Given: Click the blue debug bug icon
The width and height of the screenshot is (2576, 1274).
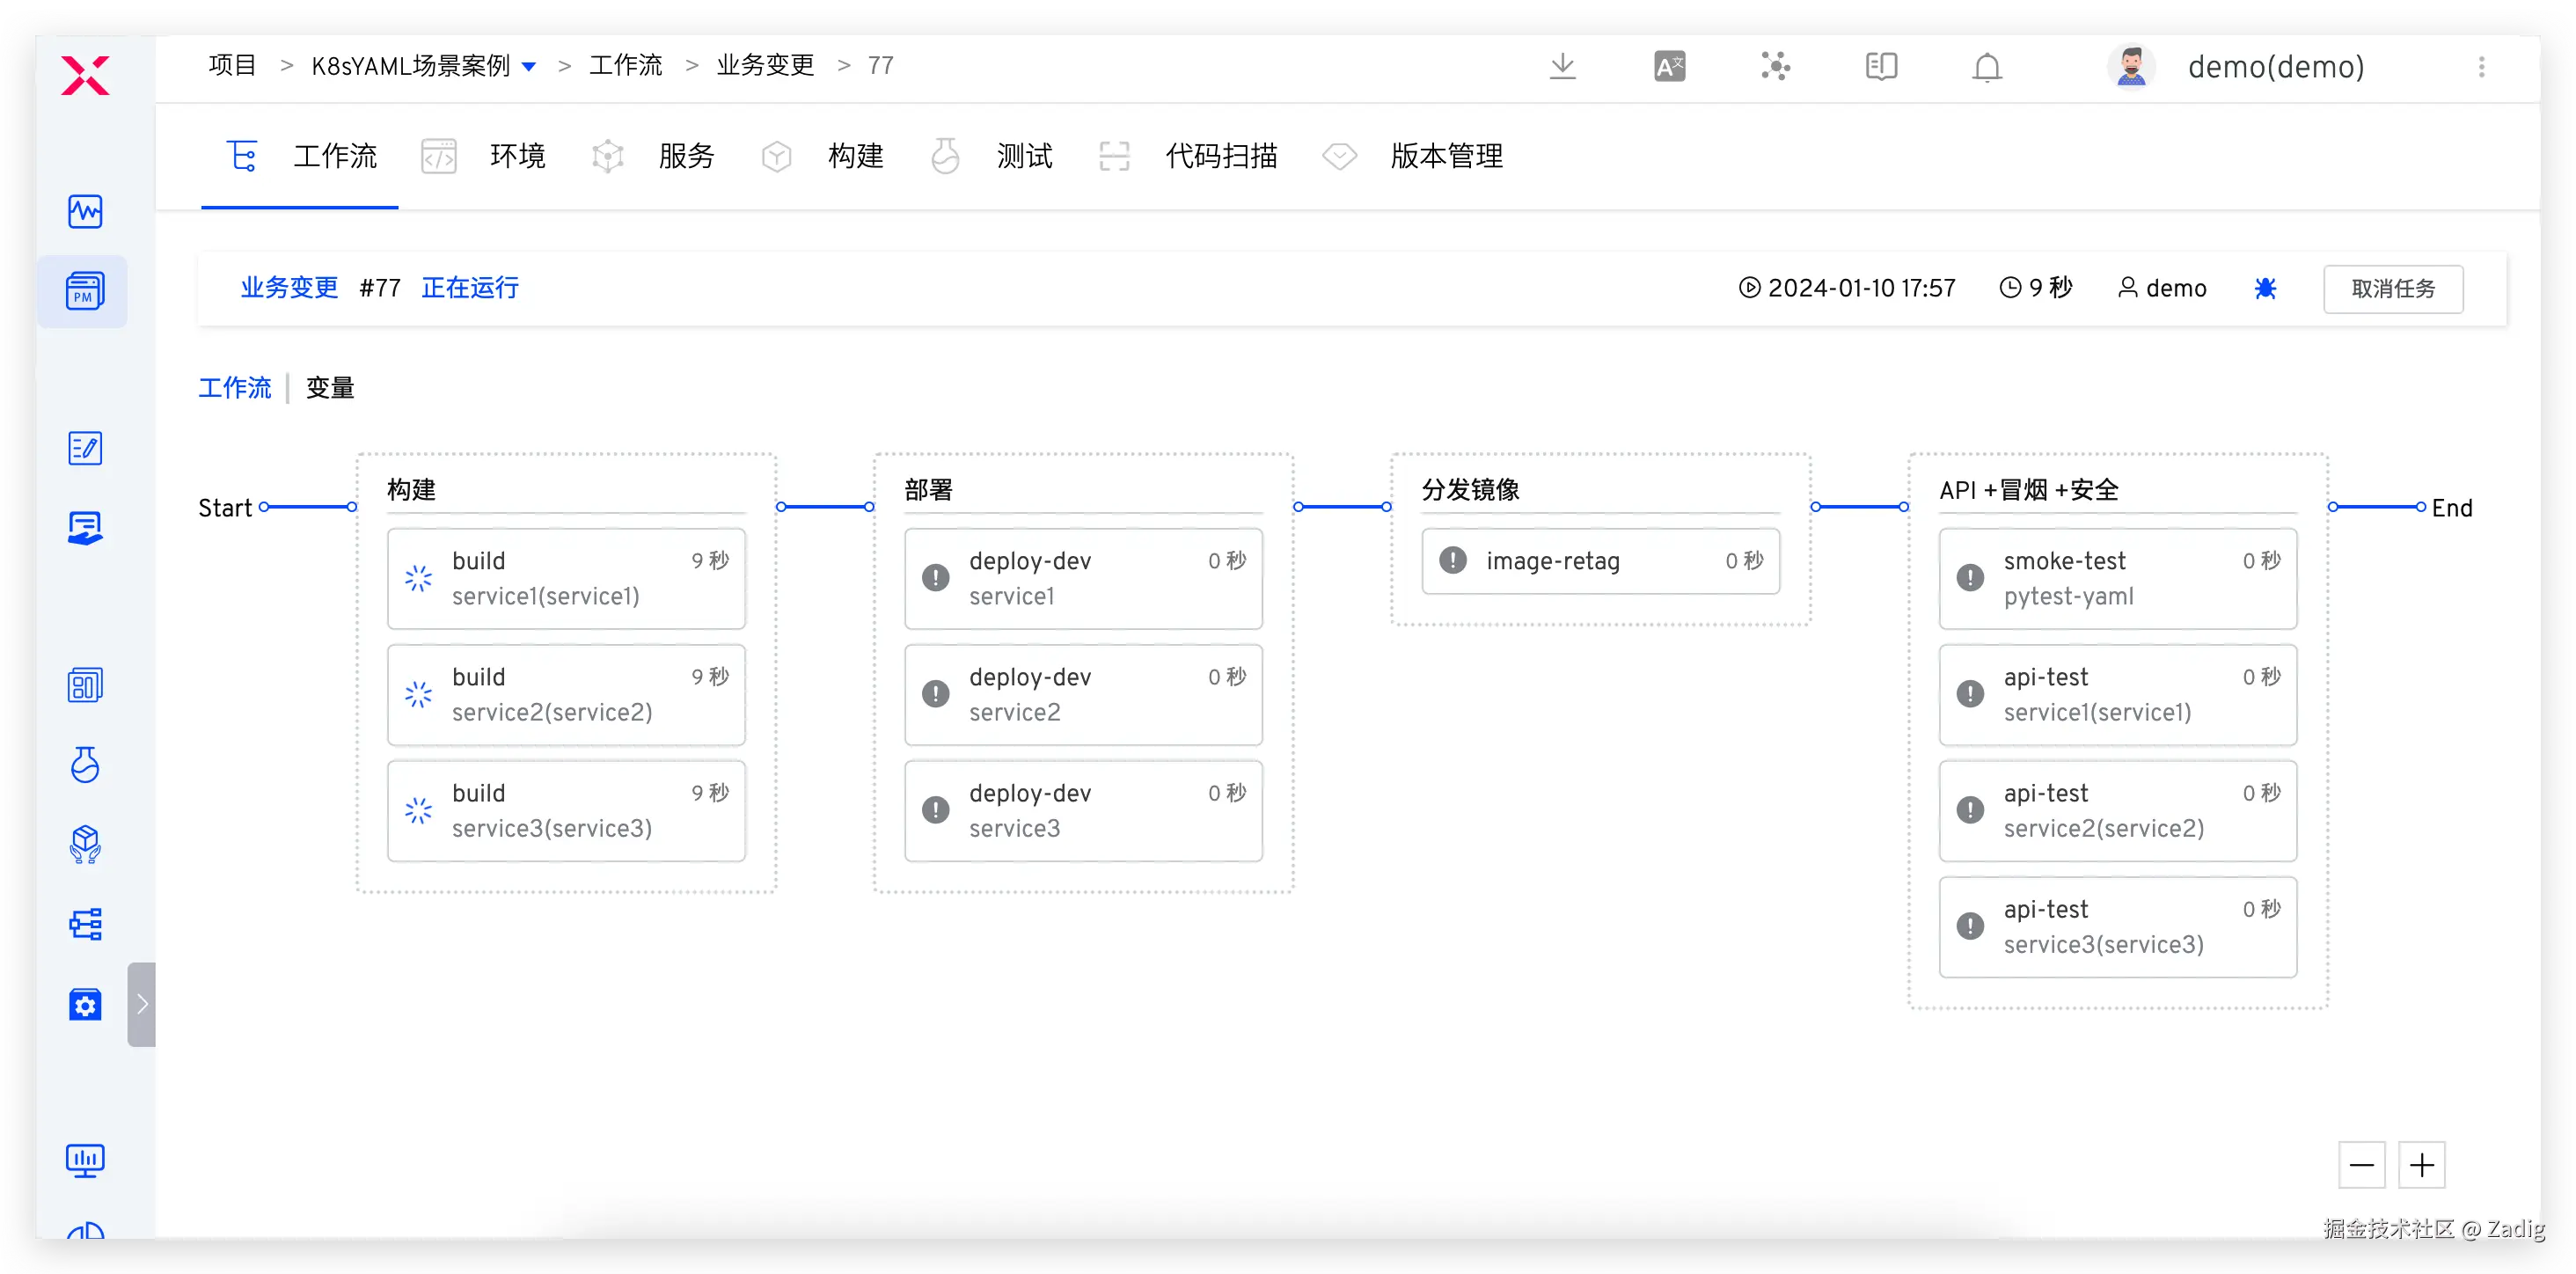Looking at the screenshot, I should pos(2265,289).
